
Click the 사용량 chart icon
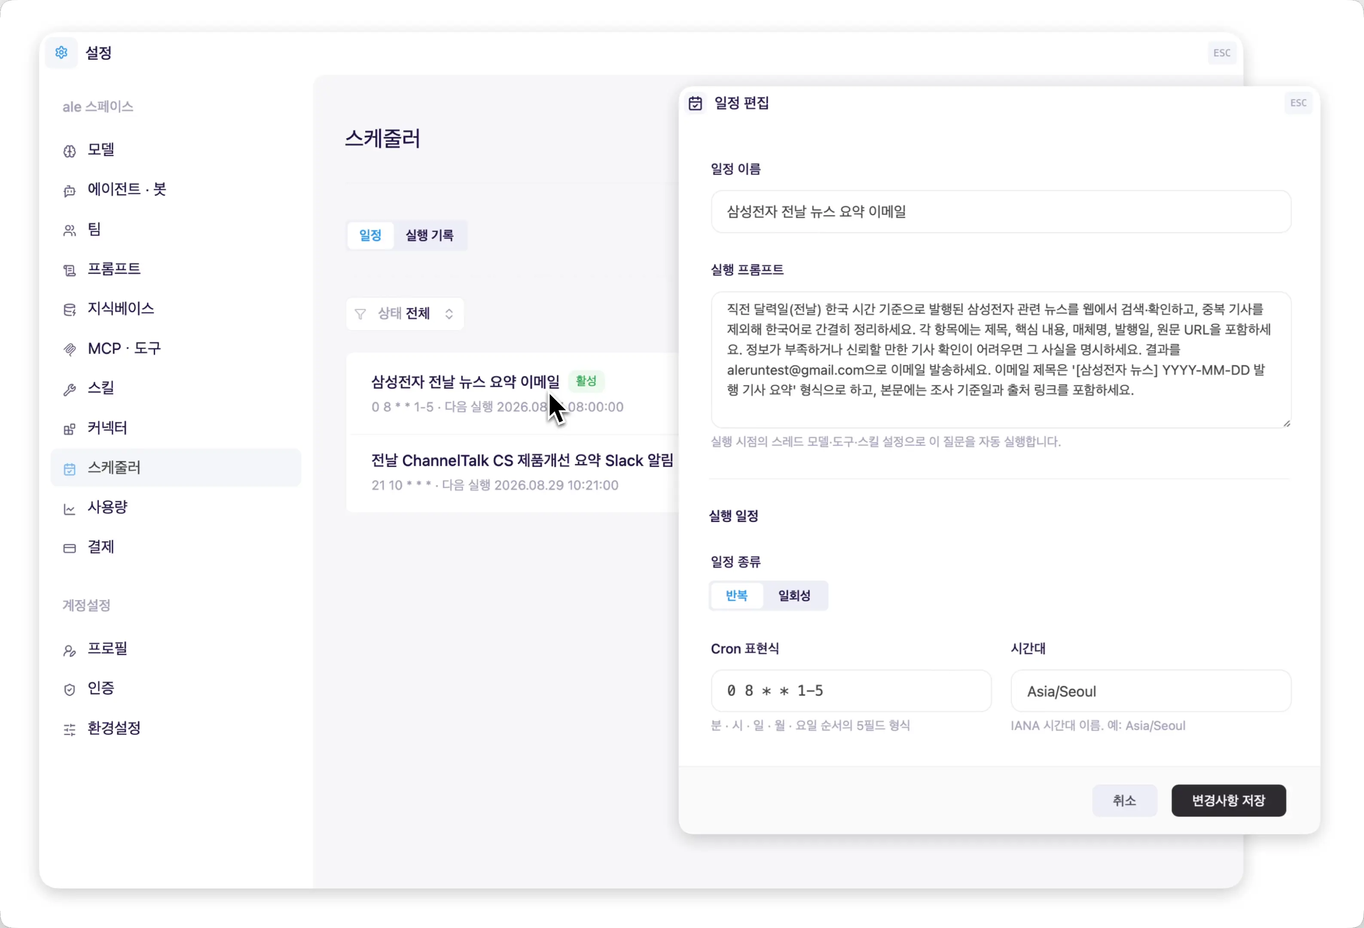click(69, 508)
